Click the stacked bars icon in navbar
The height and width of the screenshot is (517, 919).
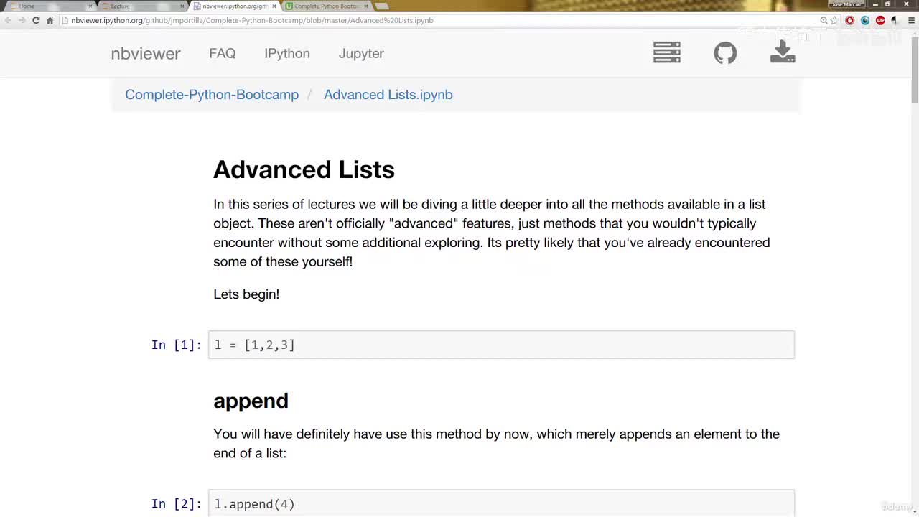[x=667, y=52]
